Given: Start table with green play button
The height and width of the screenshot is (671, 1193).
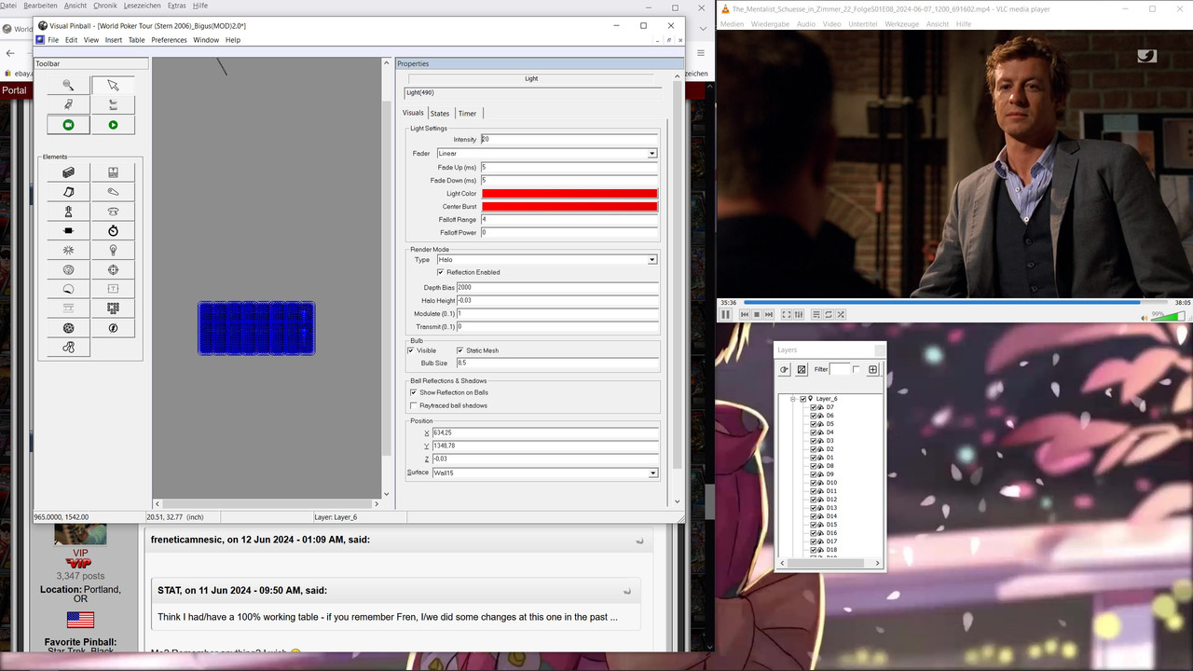Looking at the screenshot, I should 113,125.
